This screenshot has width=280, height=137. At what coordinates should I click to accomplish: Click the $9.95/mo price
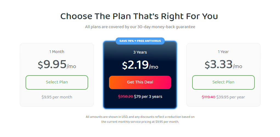point(57,65)
